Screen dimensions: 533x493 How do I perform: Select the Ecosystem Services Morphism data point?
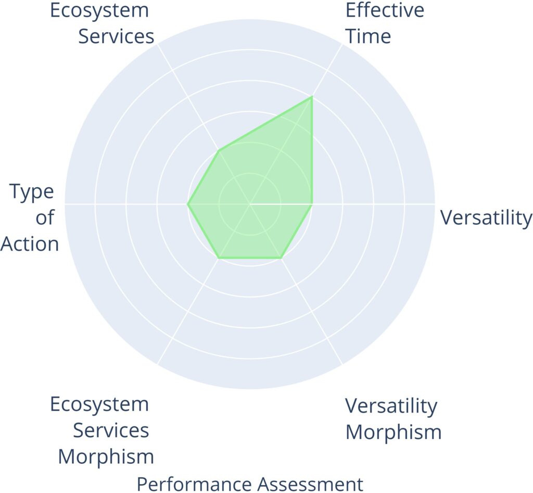pos(219,257)
